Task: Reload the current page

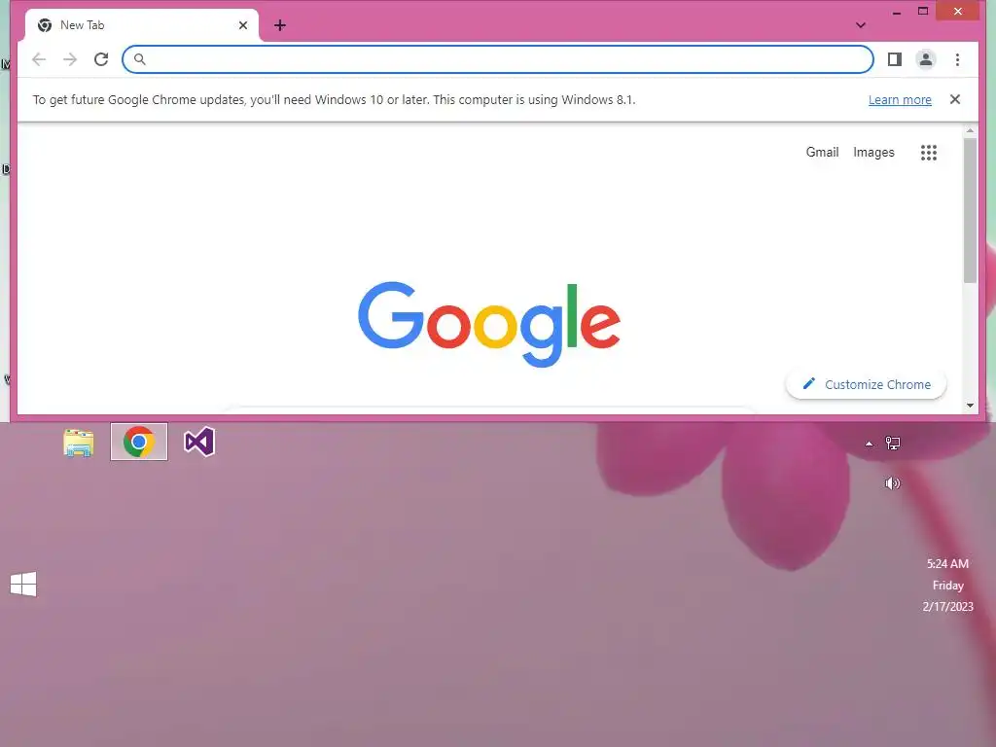Action: tap(101, 59)
